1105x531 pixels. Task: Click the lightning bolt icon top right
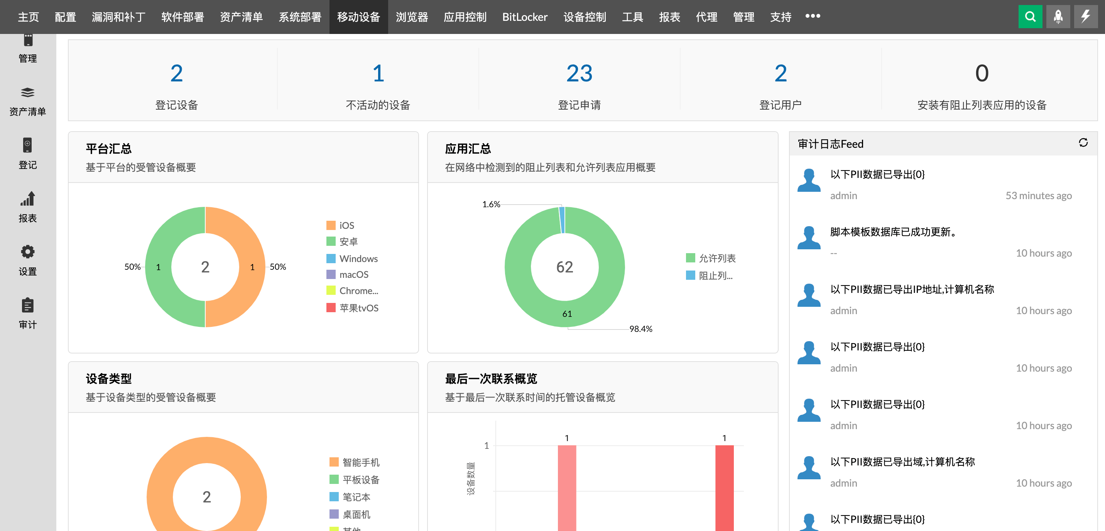click(x=1086, y=16)
